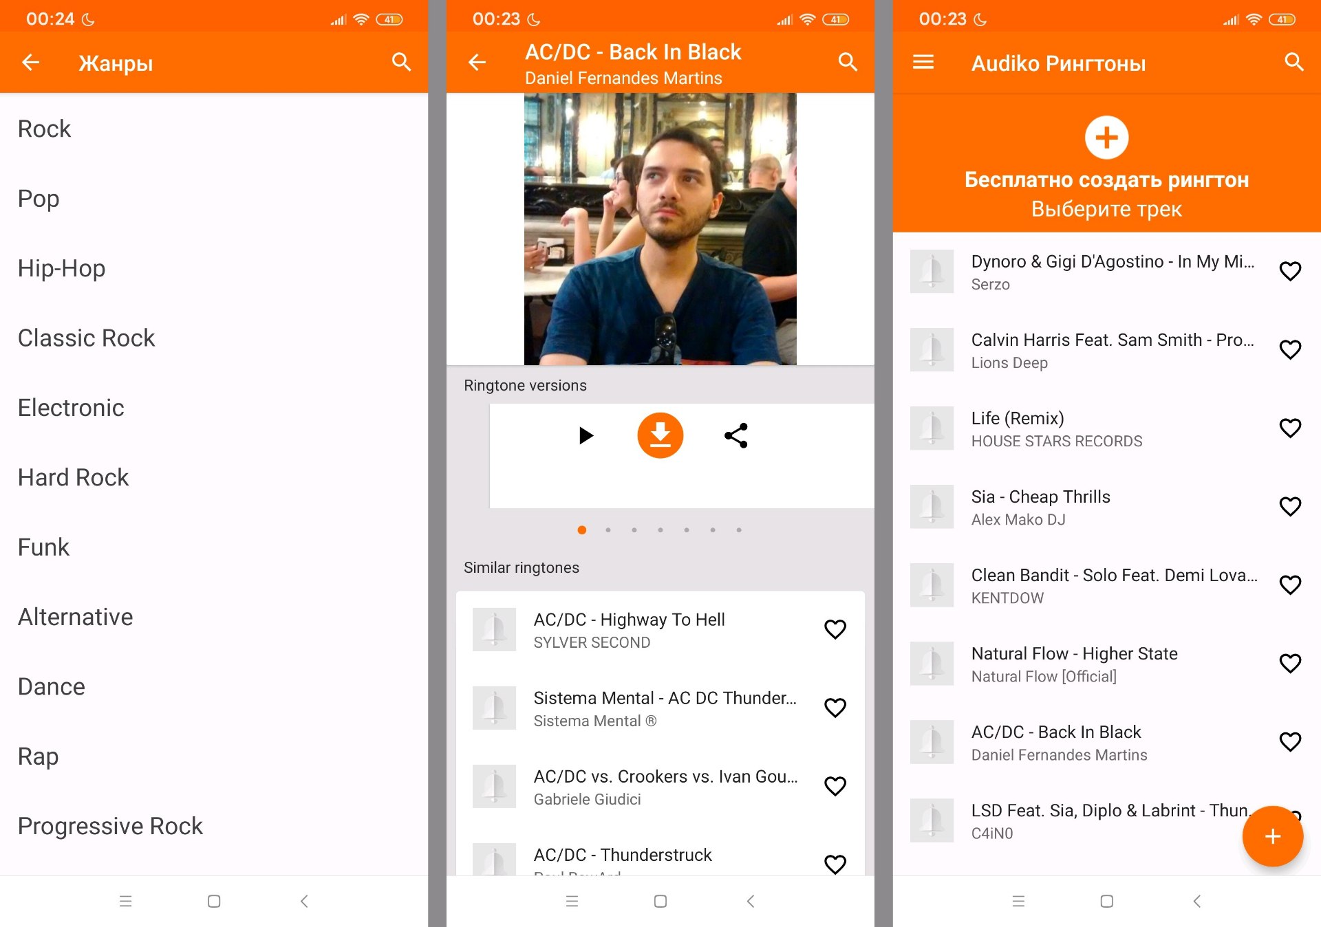This screenshot has width=1321, height=927.
Task: Open Sistema Mental - AC DC Thunder ringtone
Action: (x=660, y=708)
